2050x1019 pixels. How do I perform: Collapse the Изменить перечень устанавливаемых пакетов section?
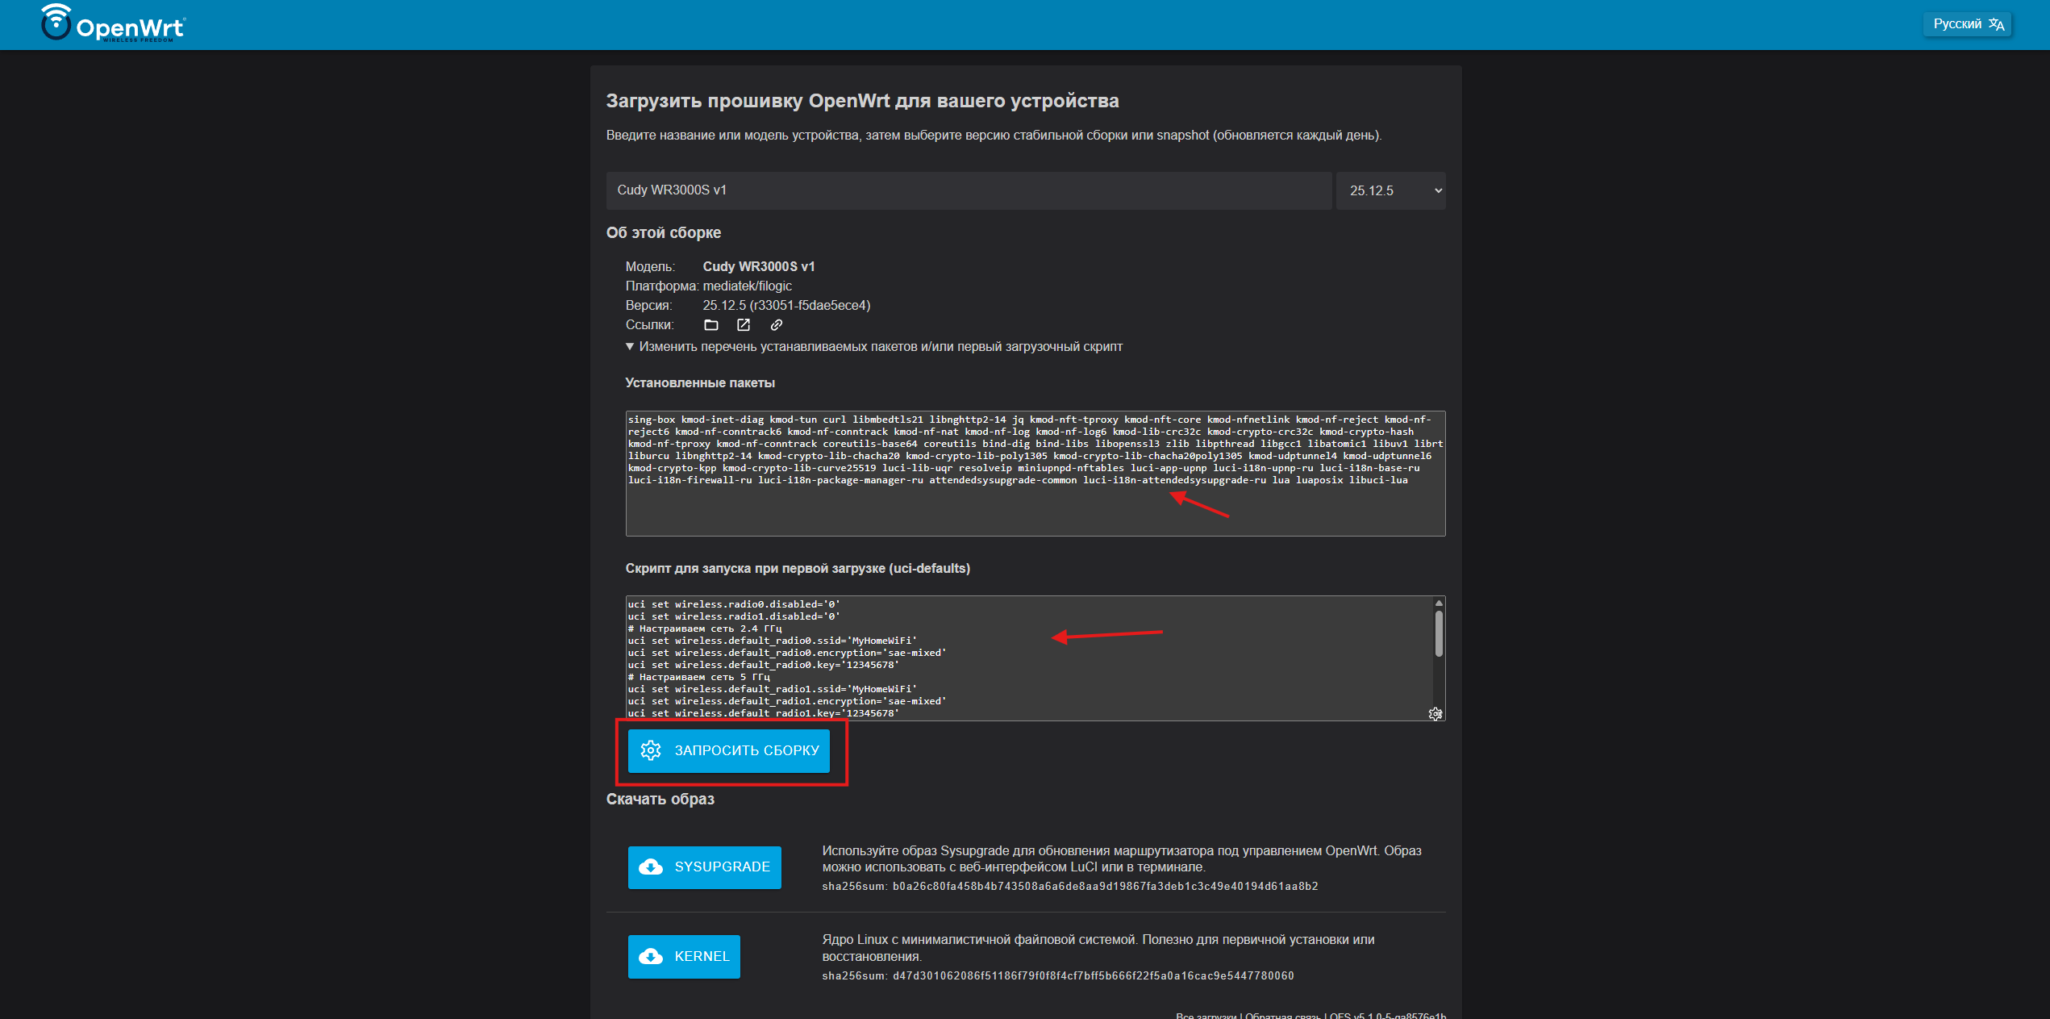873,347
